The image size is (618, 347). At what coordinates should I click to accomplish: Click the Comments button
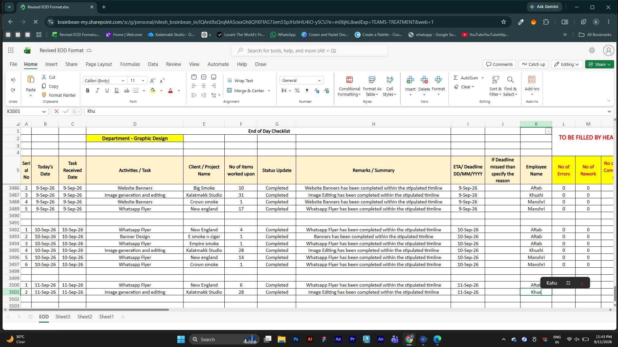click(x=499, y=64)
